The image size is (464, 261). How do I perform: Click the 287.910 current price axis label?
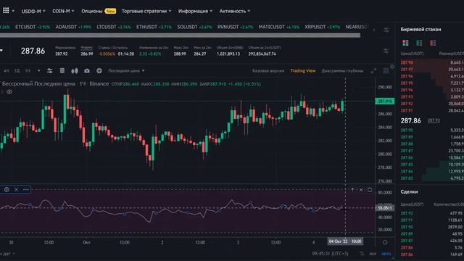tap(385, 101)
